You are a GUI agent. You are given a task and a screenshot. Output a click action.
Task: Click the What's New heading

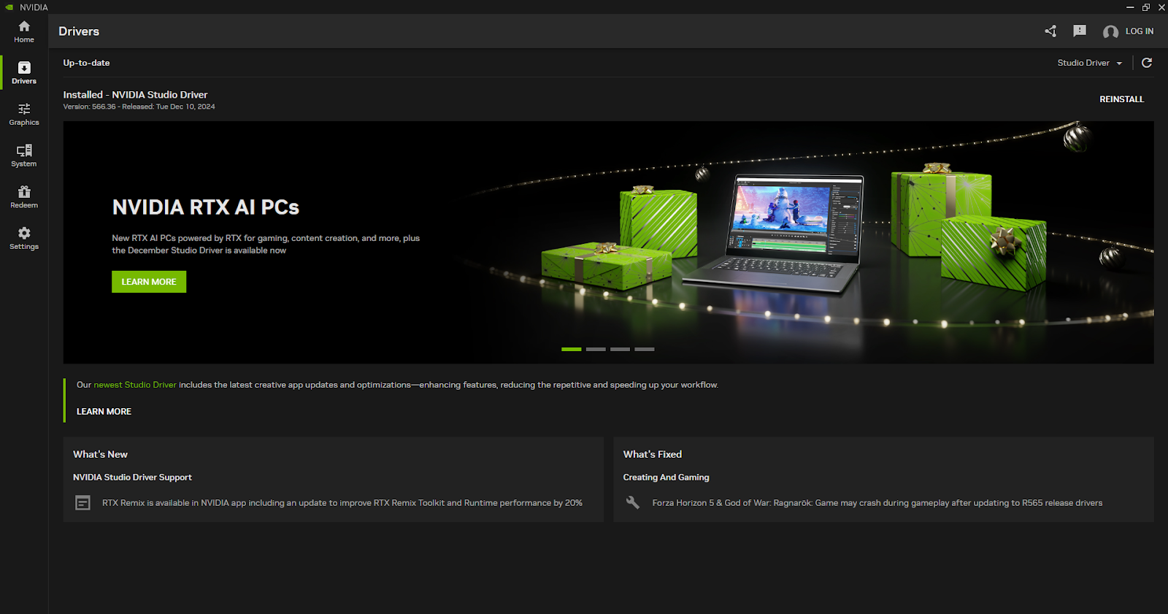point(100,454)
